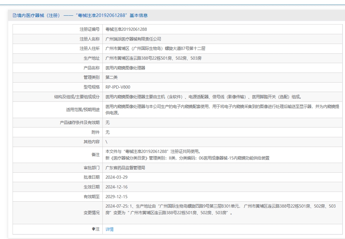Select effective date 2024-12-16
The width and height of the screenshot is (345, 239).
click(116, 187)
